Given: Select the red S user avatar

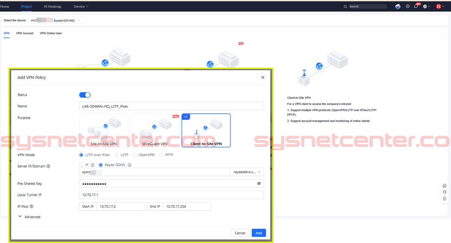Looking at the screenshot, I should 438,6.
